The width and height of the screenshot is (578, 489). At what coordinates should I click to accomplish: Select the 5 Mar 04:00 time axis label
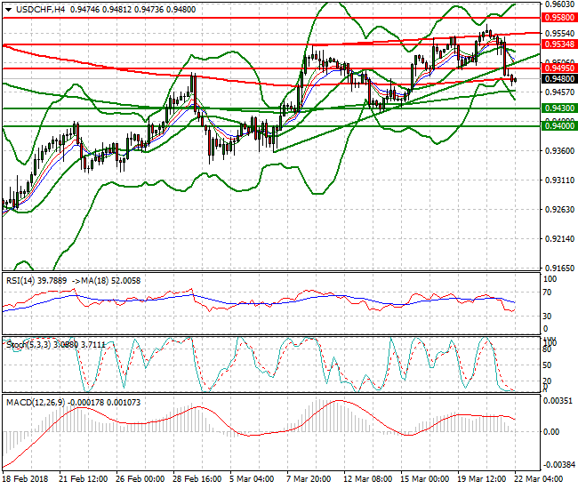pos(252,478)
